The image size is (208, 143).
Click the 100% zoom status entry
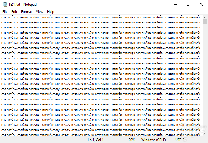(x=131, y=140)
